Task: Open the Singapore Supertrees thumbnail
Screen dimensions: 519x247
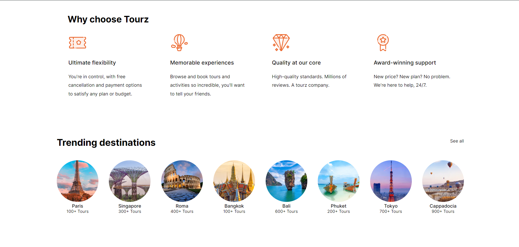Action: [x=130, y=181]
